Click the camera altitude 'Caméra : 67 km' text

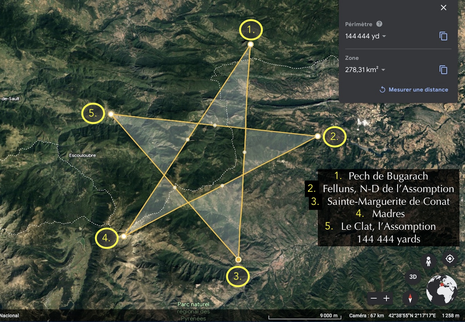point(366,316)
